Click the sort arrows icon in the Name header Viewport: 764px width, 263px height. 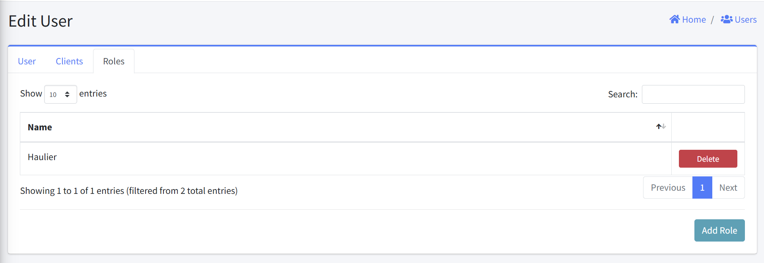point(661,126)
